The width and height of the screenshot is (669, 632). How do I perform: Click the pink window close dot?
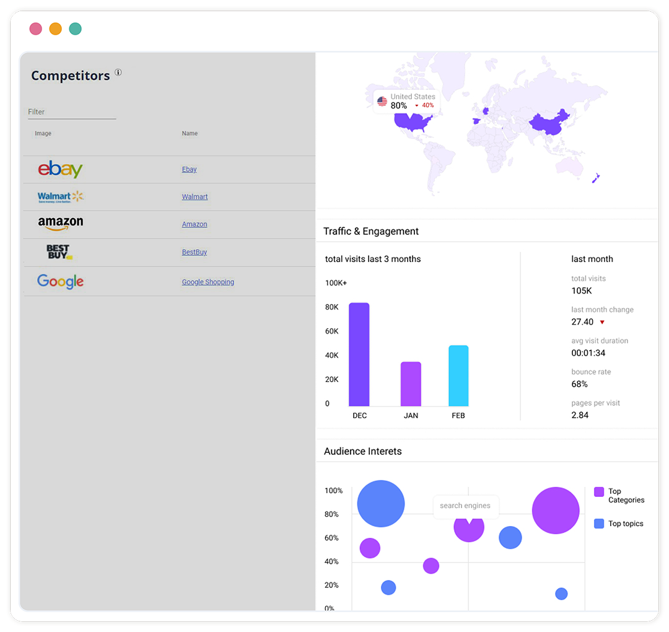point(36,29)
